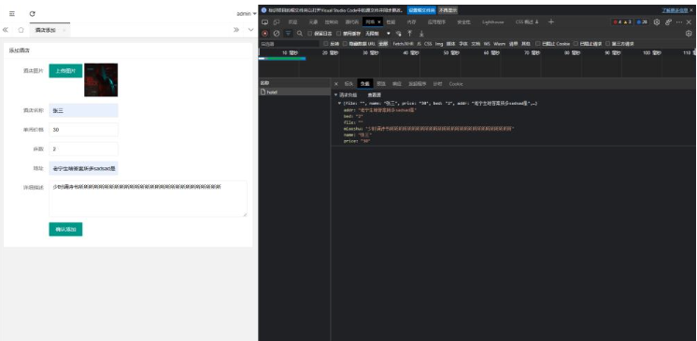Open network panel settings gear icon

pos(689,34)
